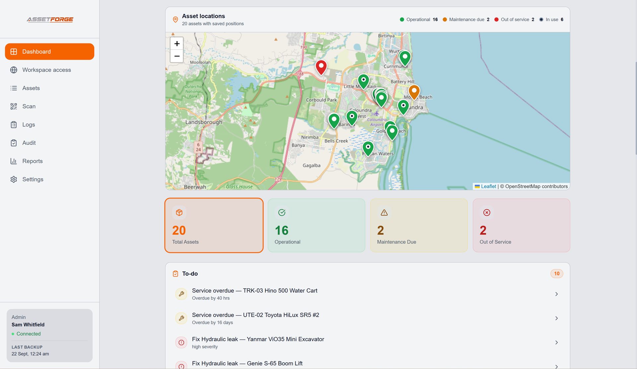The width and height of the screenshot is (637, 369).
Task: Open UTE-02 Toyota HiLux SR5 #2 task
Action: click(x=367, y=318)
